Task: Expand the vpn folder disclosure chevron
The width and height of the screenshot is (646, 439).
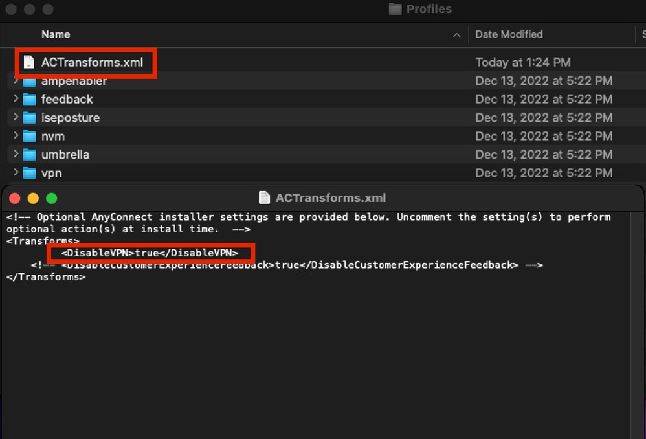Action: point(16,173)
